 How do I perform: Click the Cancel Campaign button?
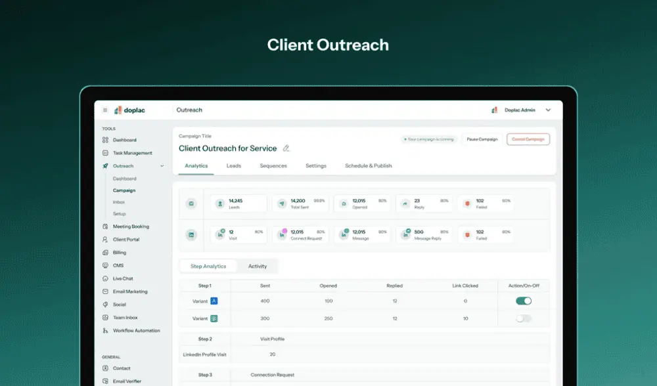tap(528, 139)
